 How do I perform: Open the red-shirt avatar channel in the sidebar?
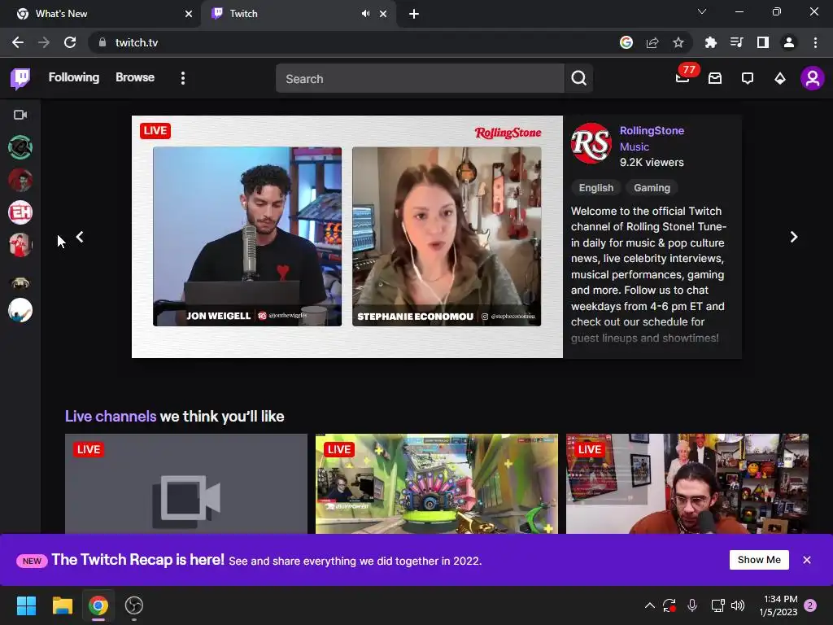coord(20,245)
